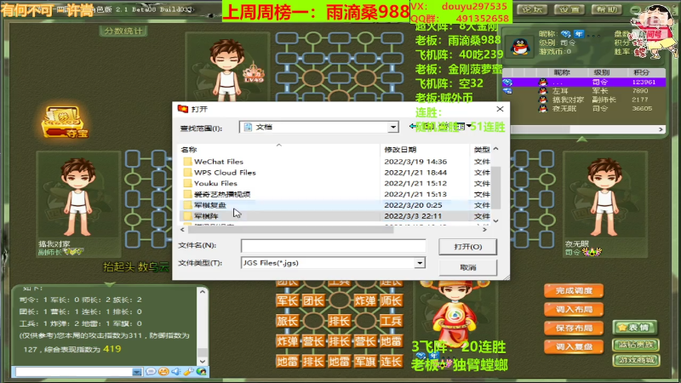Viewport: 681px width, 383px height.
Task: Open the 论坛 forum menu
Action: (x=532, y=9)
